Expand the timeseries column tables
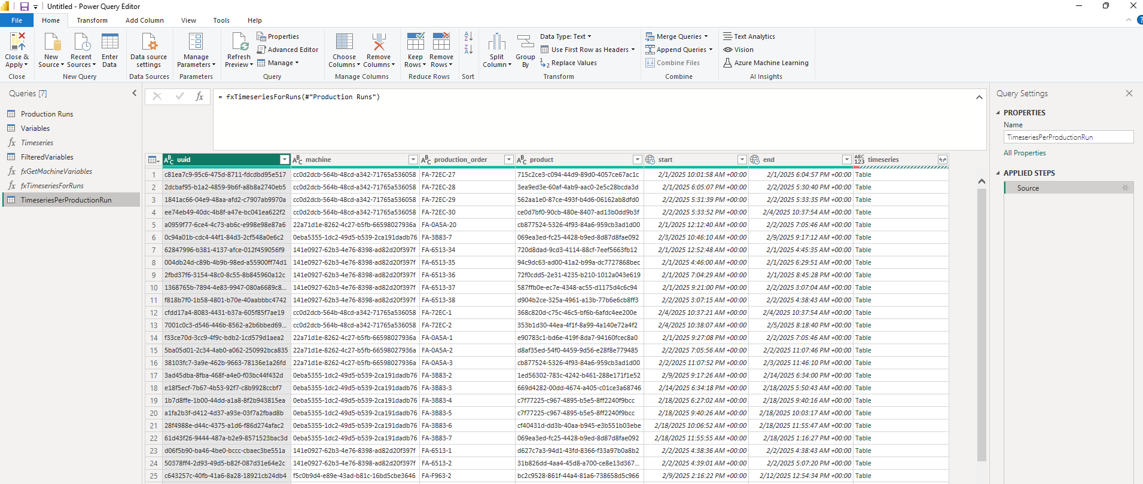Viewport: 1143px width, 484px height. pos(942,160)
